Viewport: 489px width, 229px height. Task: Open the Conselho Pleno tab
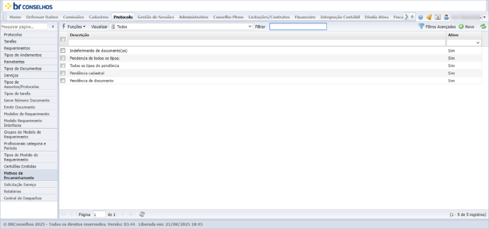228,17
